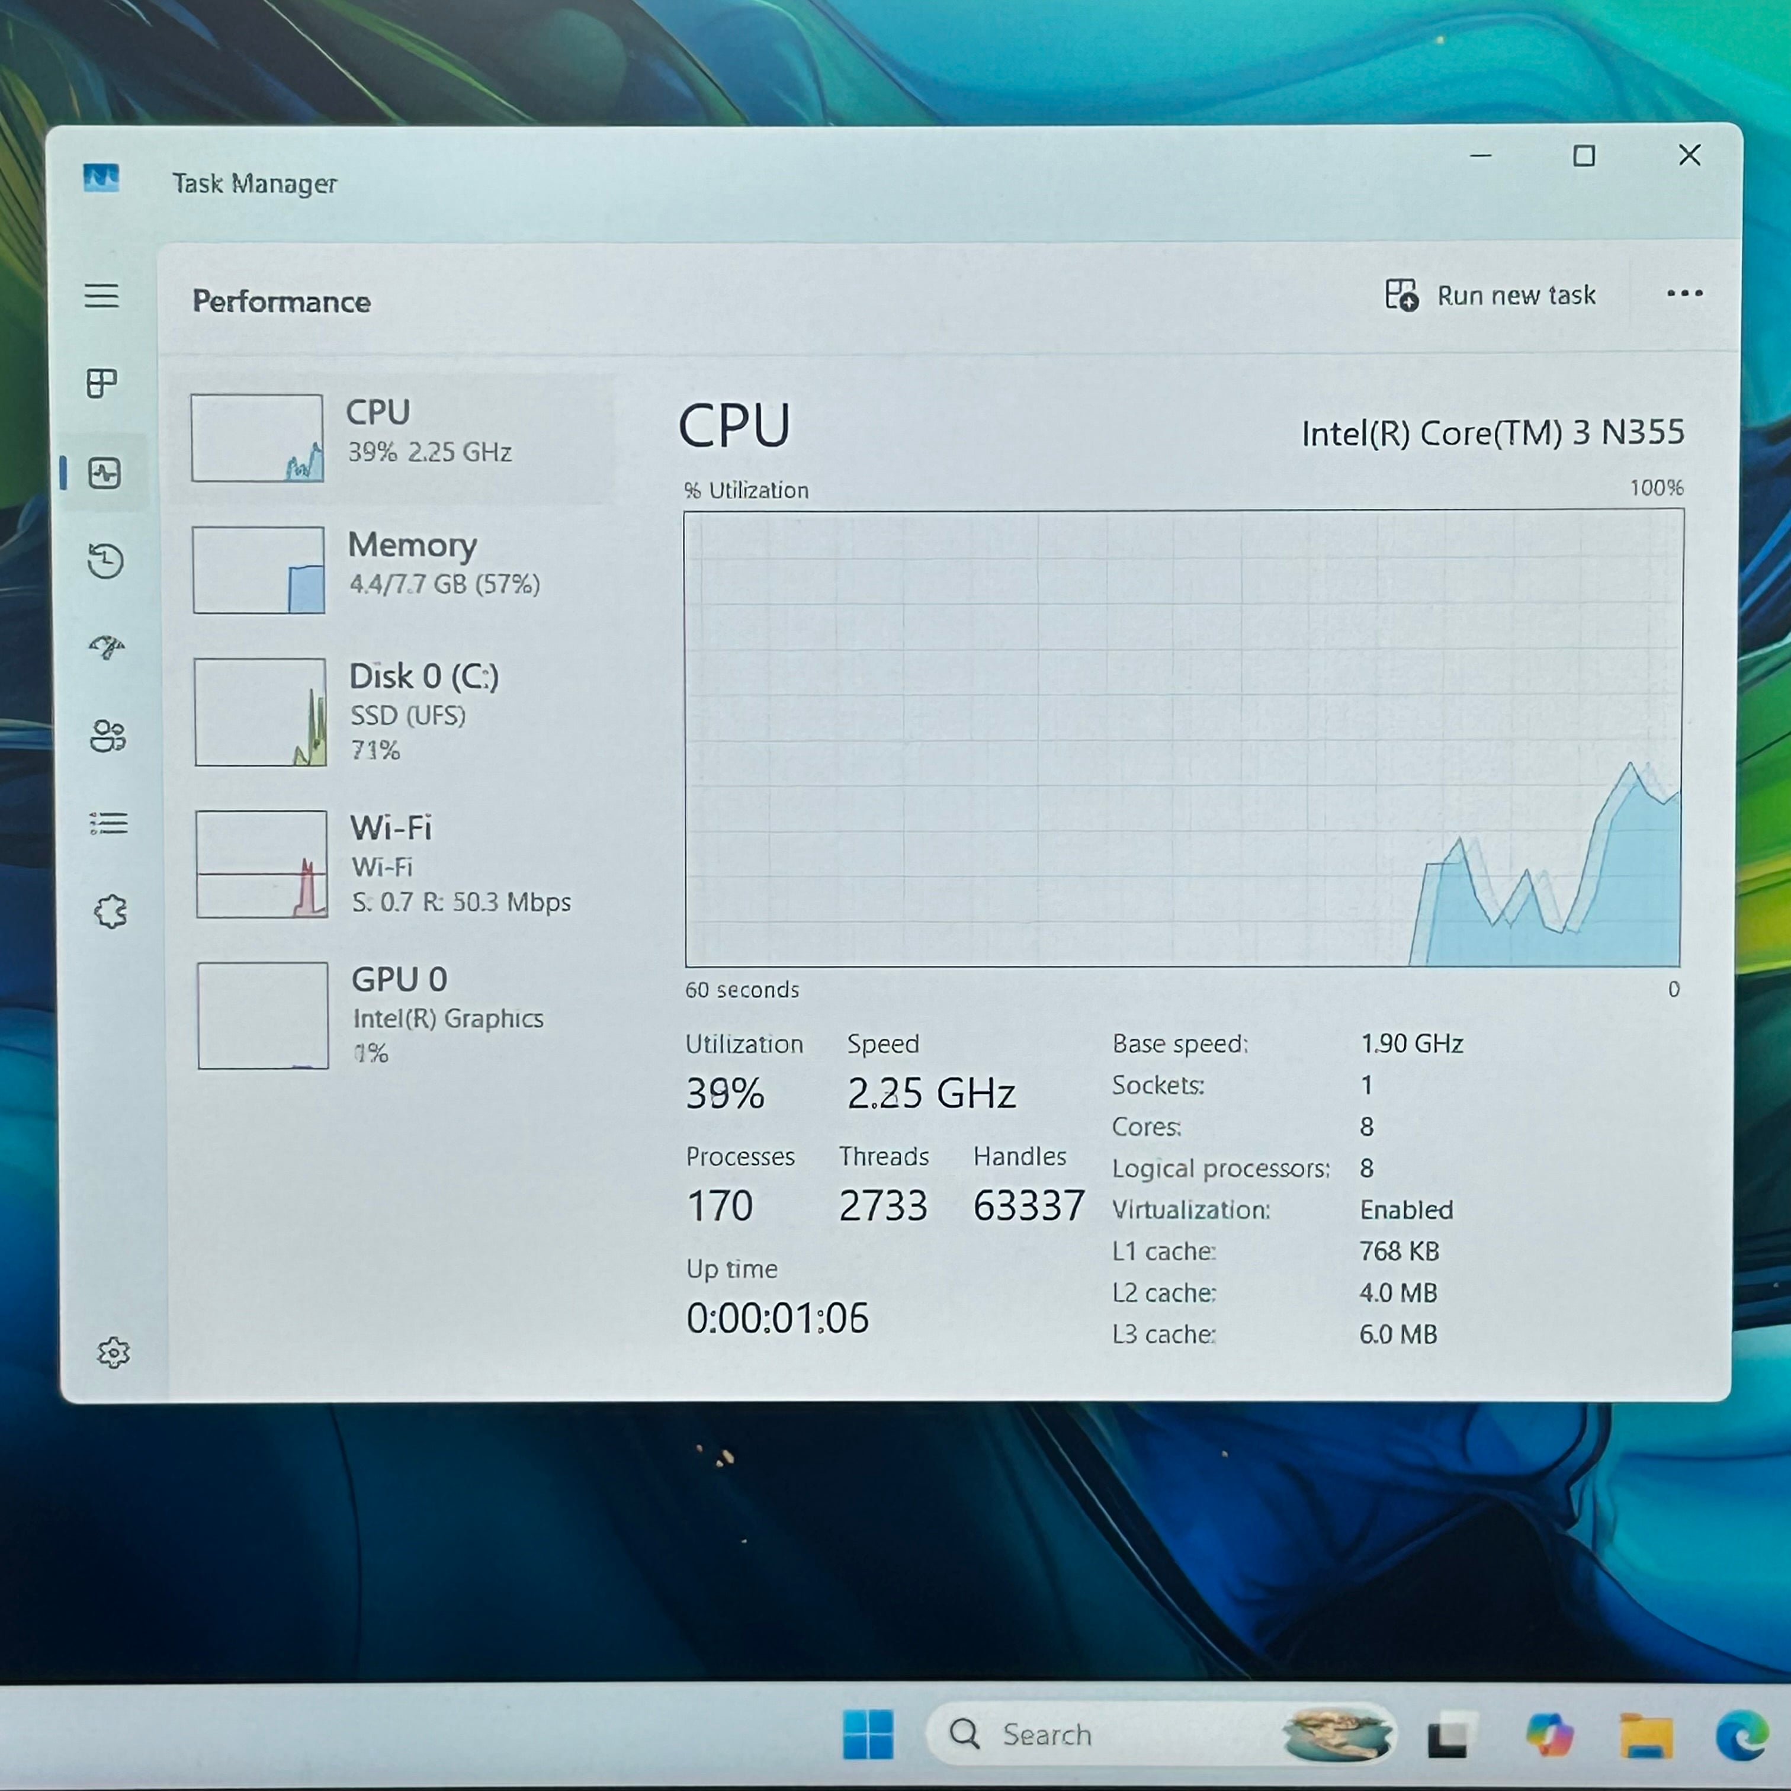Click the Wi-Fi mini graph thumbnail

point(261,864)
